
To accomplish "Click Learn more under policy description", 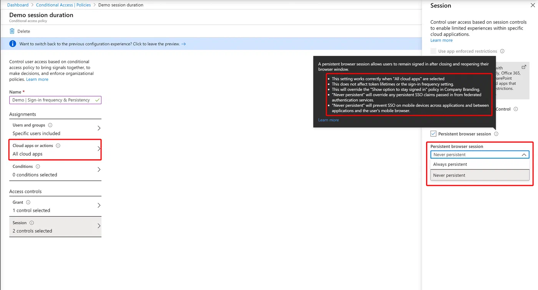I will pos(37,79).
